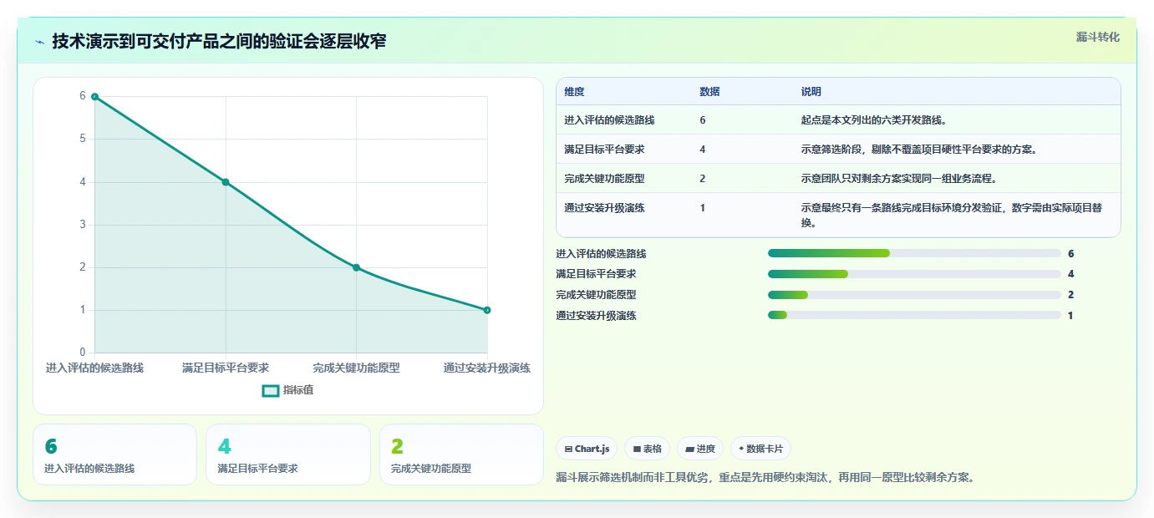The height and width of the screenshot is (518, 1154).
Task: Click the 维度 column header
Action: 574,91
